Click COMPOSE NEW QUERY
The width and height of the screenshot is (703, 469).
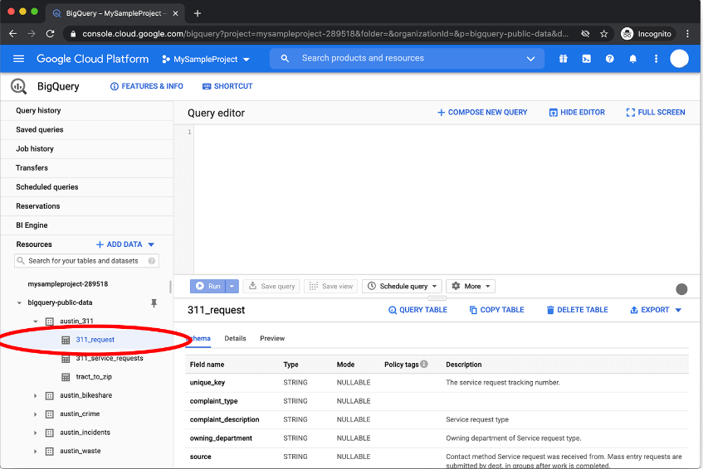[482, 113]
